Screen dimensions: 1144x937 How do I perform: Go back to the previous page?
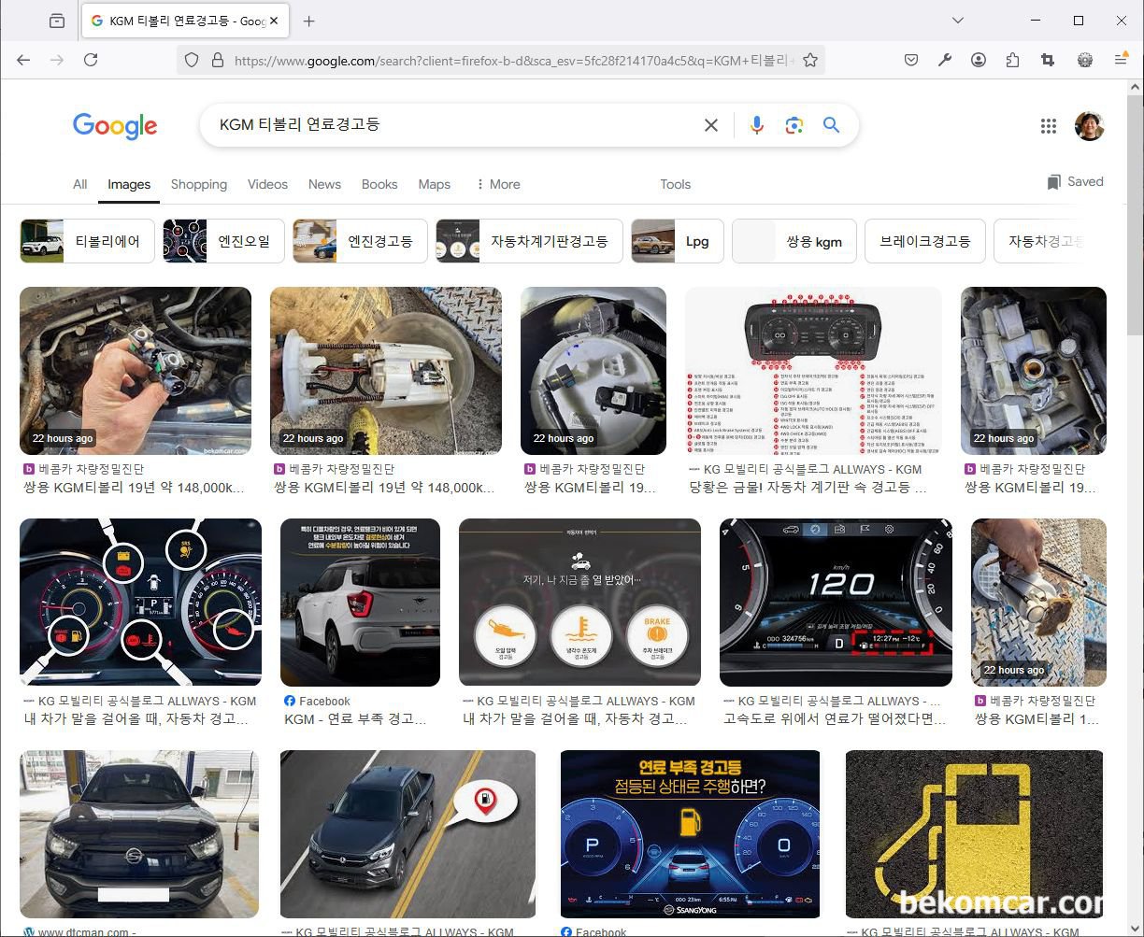click(23, 60)
